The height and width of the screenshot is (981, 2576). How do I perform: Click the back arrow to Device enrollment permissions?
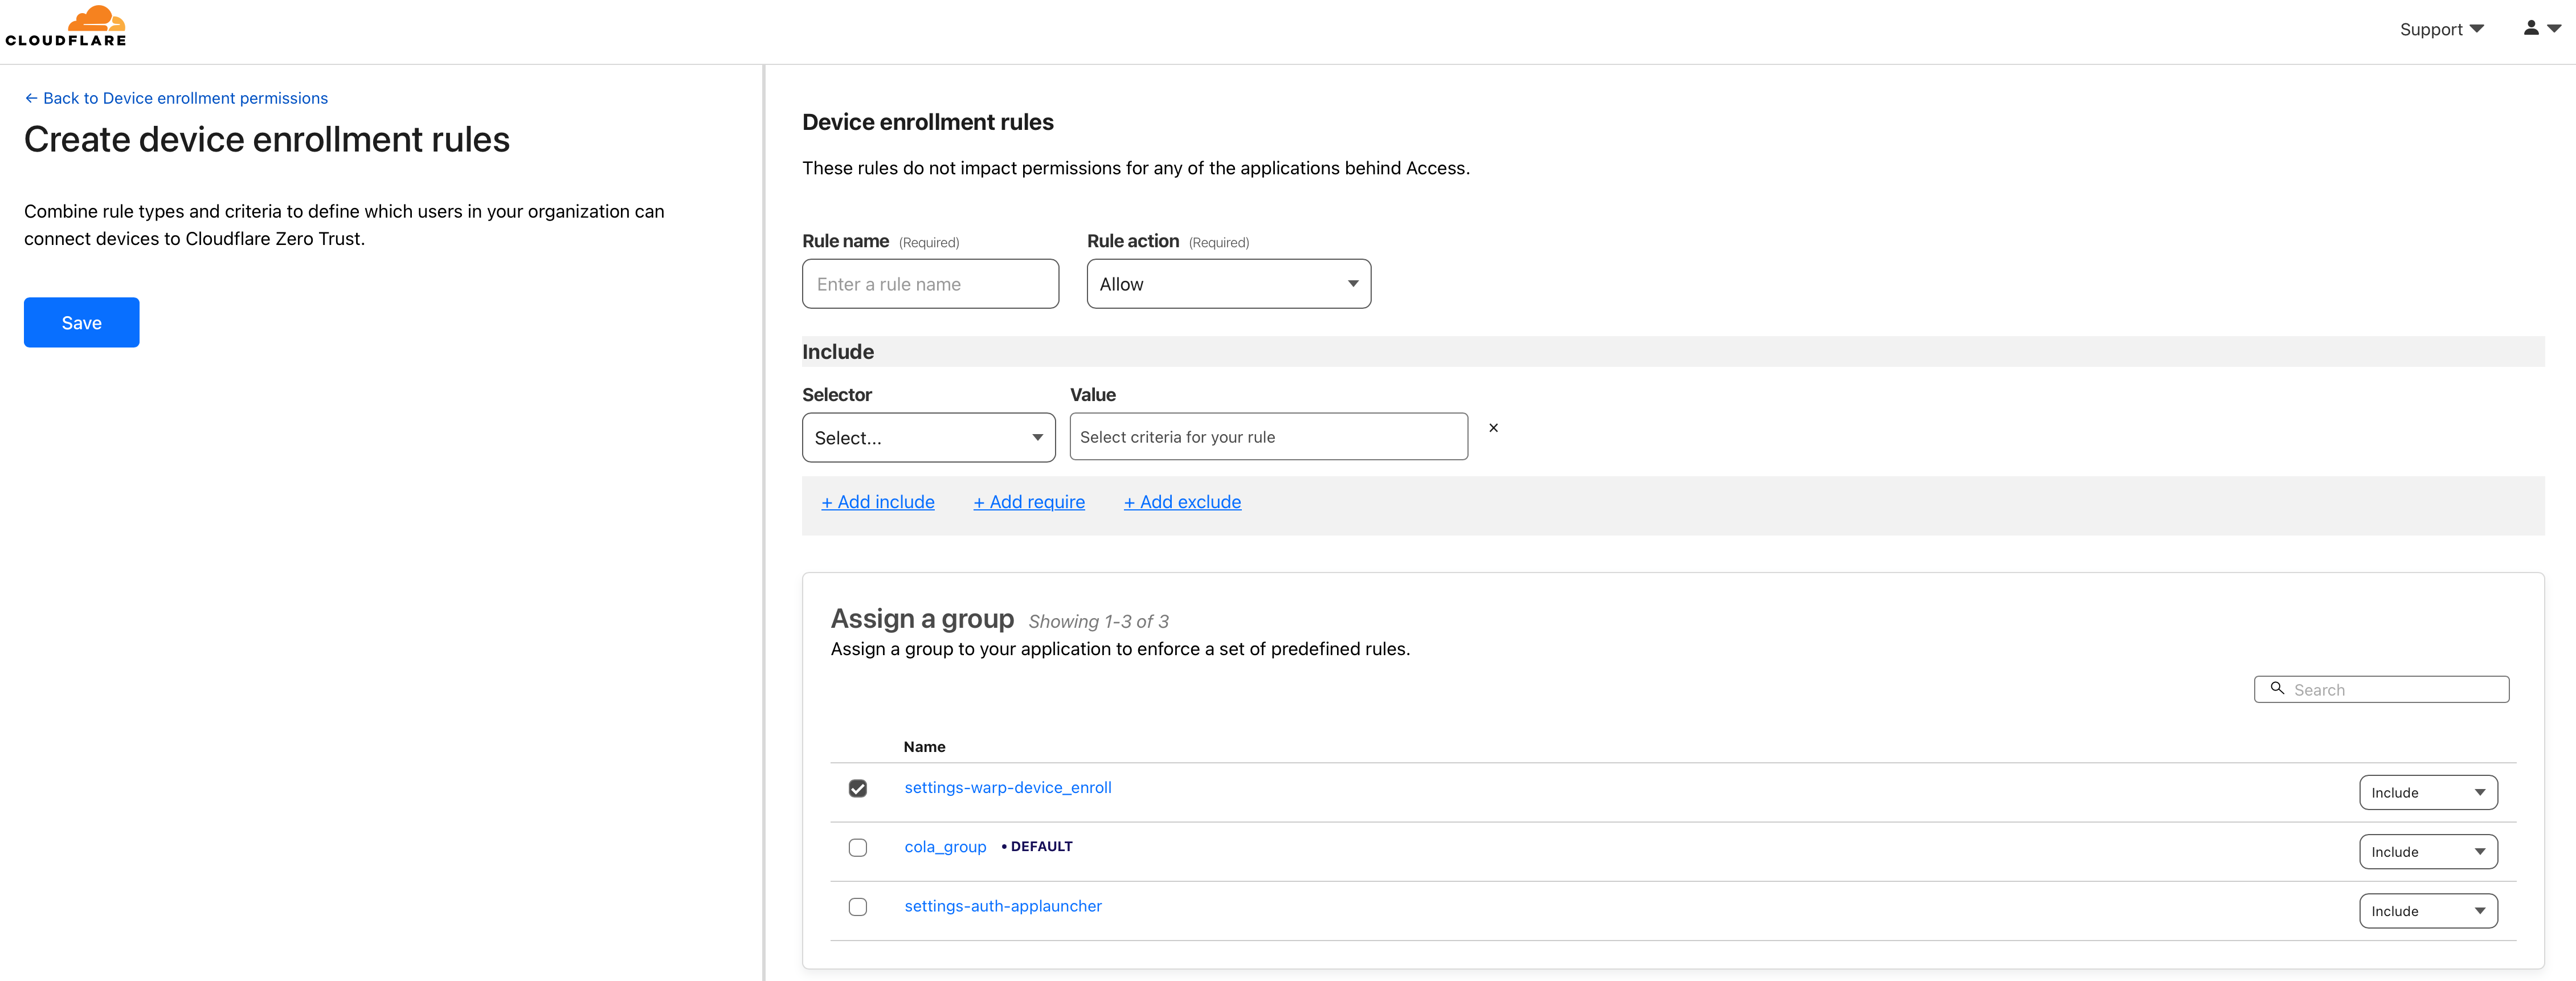click(x=31, y=98)
